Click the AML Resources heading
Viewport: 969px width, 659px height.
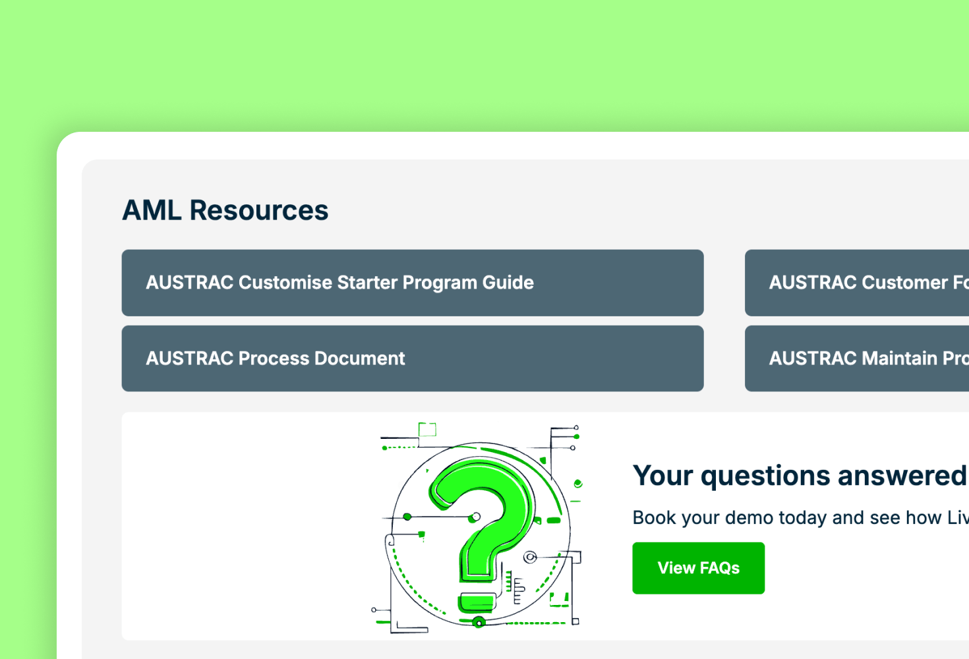(x=225, y=211)
